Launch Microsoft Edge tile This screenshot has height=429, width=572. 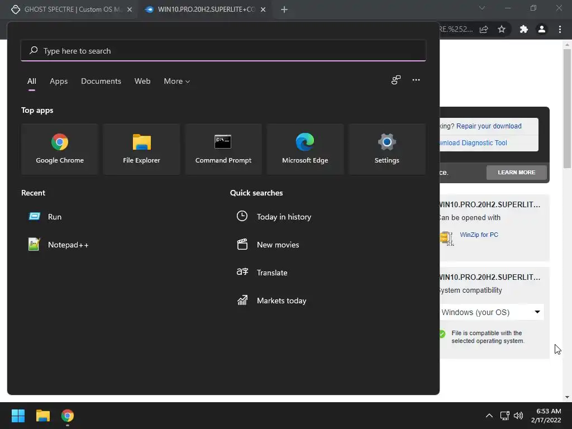[305, 149]
